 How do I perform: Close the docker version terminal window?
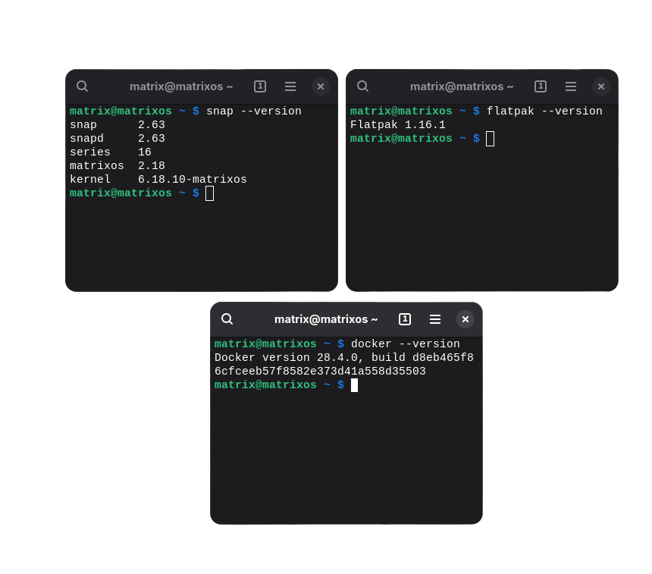coord(465,319)
